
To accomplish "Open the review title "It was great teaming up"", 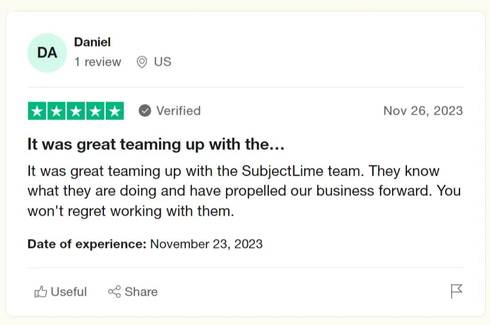I will coord(155,145).
